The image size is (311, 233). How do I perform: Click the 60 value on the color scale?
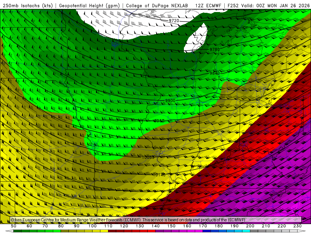29,226
